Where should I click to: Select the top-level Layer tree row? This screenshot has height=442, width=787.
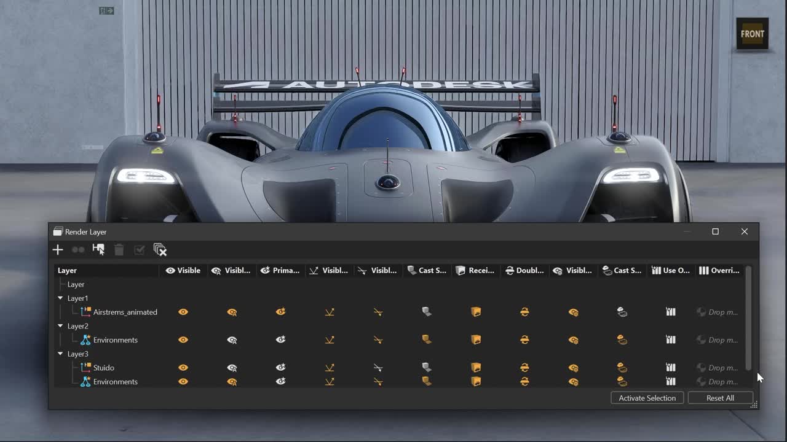coord(76,284)
